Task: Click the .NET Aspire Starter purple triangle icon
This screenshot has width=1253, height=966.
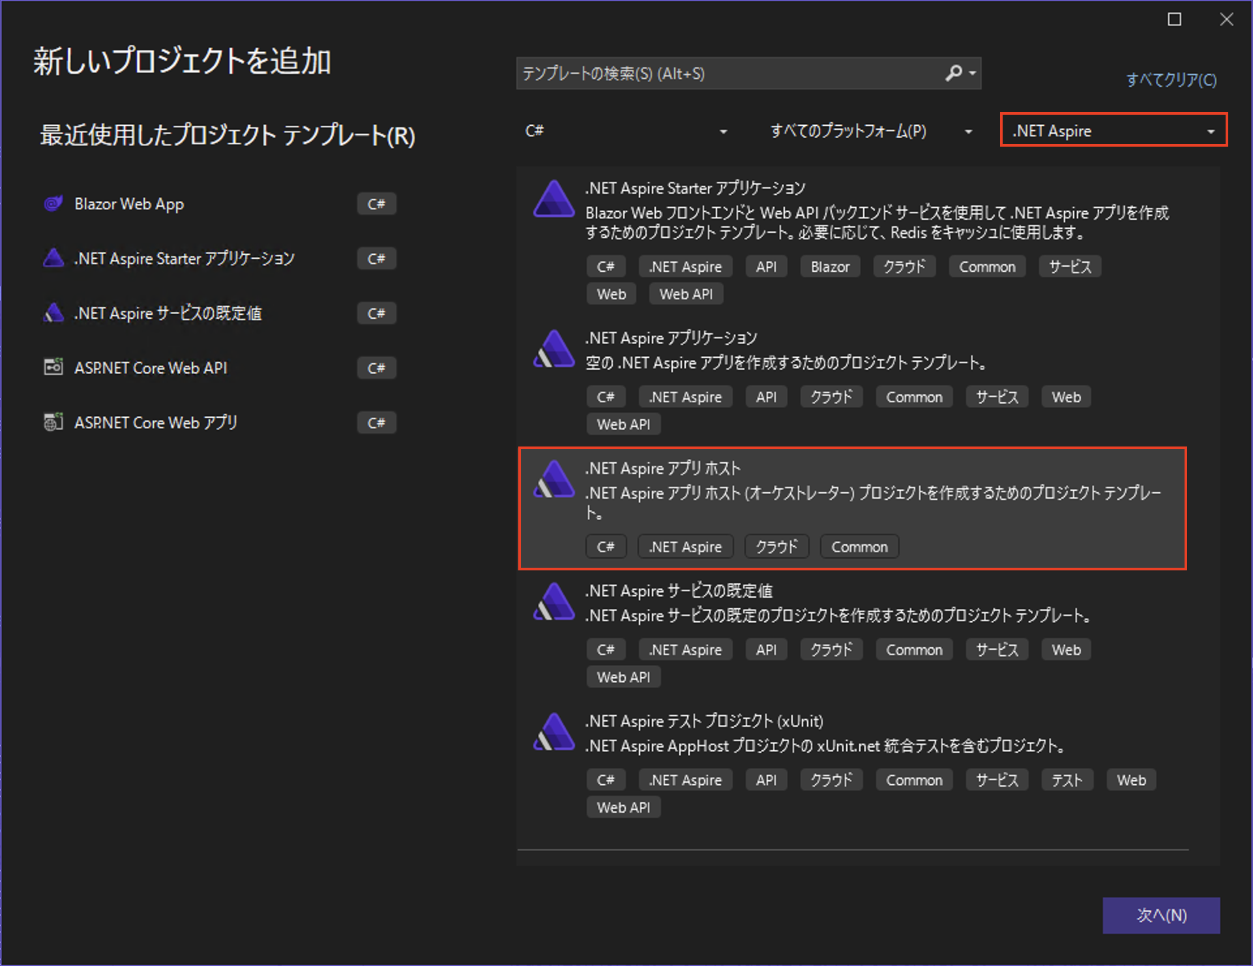Action: click(54, 258)
